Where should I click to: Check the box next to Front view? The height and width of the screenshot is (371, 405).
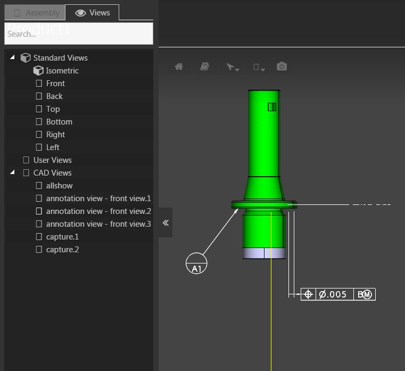pos(39,84)
